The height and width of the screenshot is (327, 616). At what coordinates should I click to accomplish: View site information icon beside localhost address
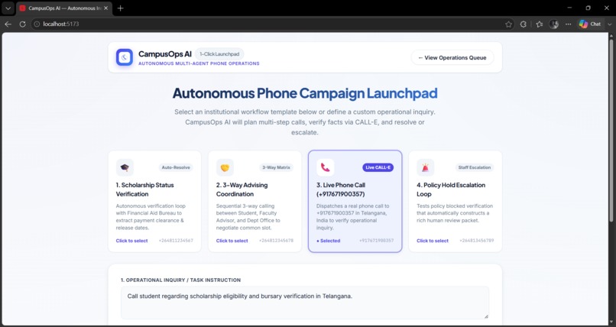[37, 24]
